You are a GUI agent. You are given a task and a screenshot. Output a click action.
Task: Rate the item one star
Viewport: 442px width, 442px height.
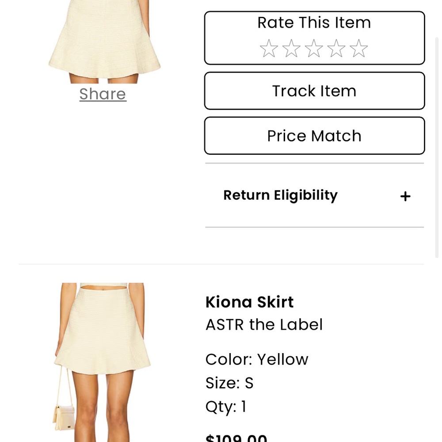[x=268, y=48]
